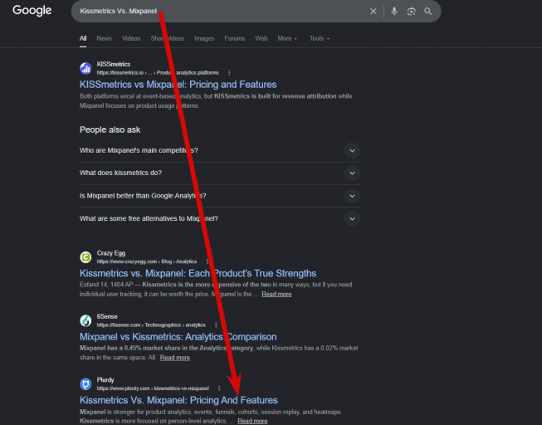
Task: Click the Crazy Egg favicon
Action: [85, 257]
